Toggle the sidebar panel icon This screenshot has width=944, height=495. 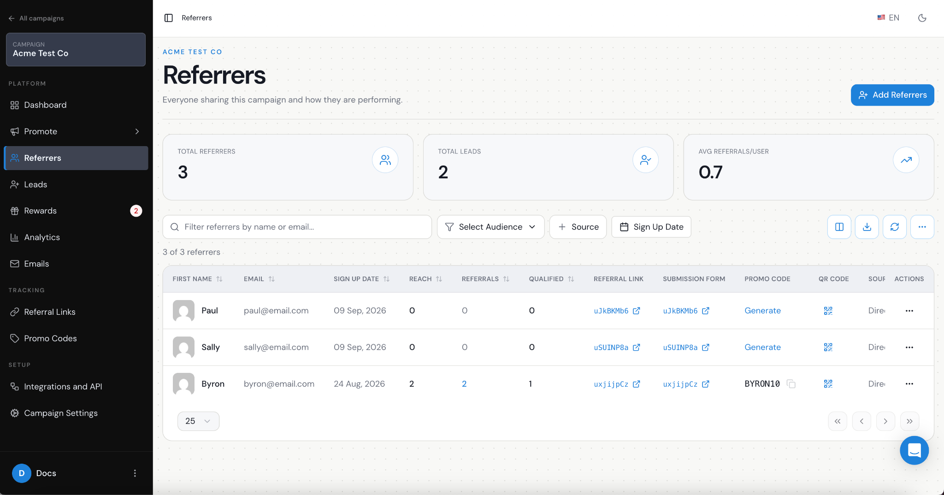pos(169,18)
